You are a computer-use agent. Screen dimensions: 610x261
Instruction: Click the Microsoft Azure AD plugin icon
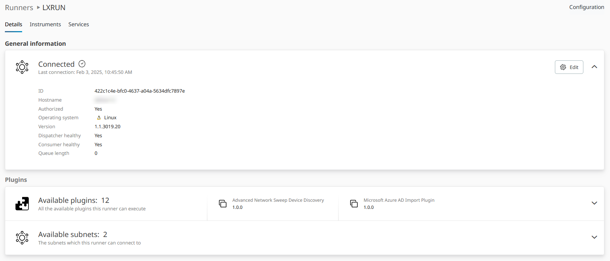pos(354,204)
